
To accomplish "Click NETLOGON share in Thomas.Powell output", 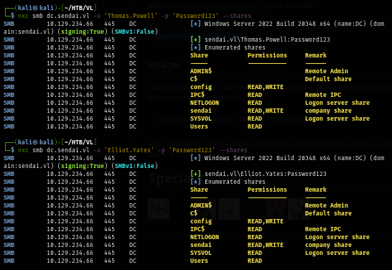I will 205,103.
